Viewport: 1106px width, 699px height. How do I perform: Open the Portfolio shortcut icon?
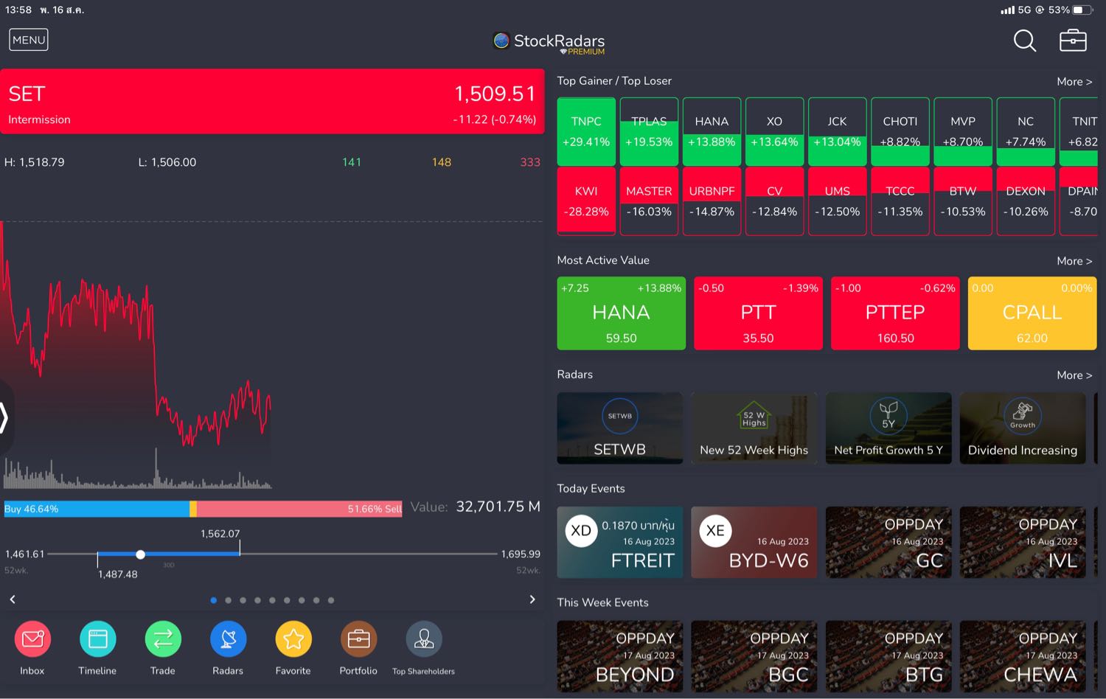point(358,639)
